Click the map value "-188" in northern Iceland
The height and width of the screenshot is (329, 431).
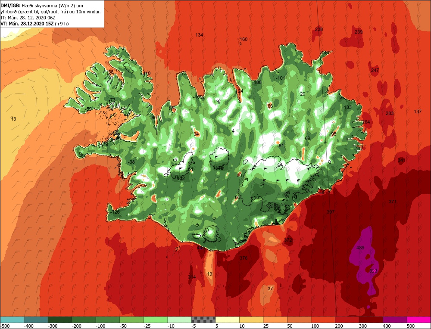click(x=257, y=82)
